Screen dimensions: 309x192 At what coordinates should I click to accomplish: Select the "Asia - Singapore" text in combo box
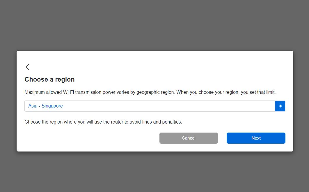coord(45,106)
